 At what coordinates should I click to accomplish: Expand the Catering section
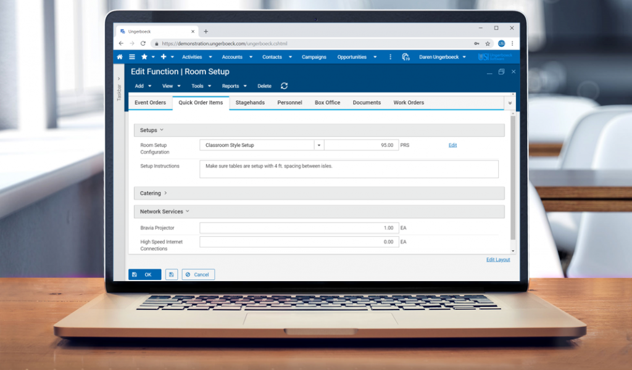coord(165,193)
